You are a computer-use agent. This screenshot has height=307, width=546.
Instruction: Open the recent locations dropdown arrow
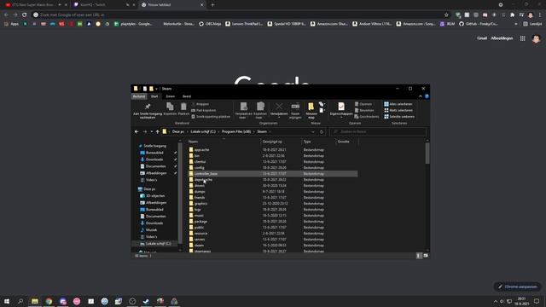pos(152,131)
